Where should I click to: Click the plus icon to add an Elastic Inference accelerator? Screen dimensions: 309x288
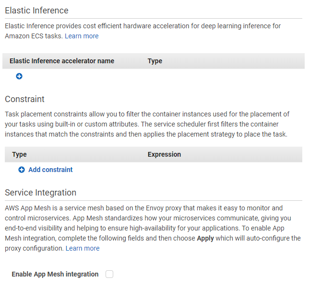pos(19,76)
